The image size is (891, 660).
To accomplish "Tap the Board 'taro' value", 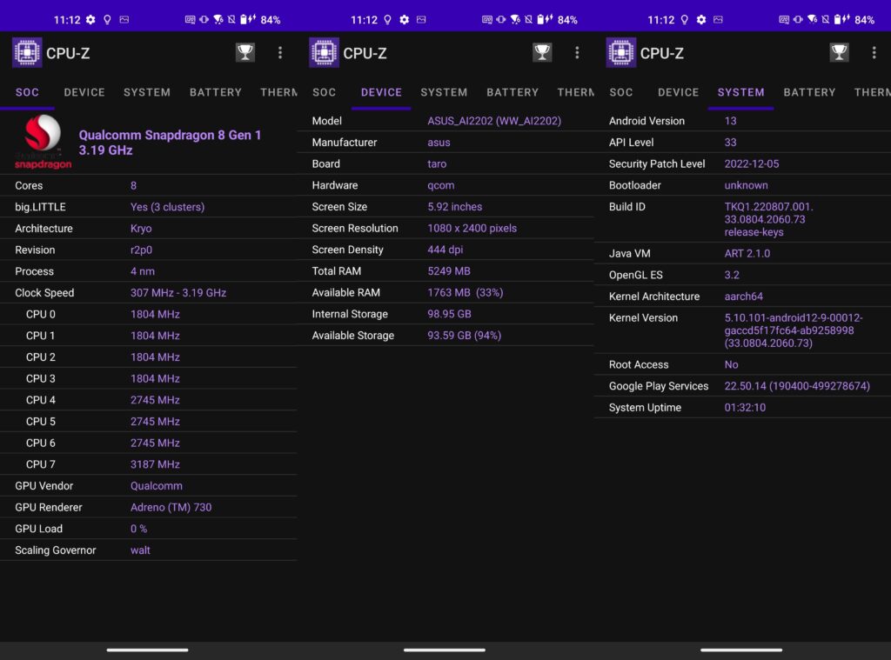I will (437, 164).
